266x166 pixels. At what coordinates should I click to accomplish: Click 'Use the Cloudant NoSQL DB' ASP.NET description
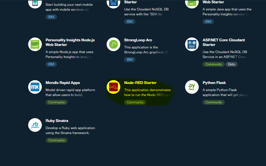225,52
